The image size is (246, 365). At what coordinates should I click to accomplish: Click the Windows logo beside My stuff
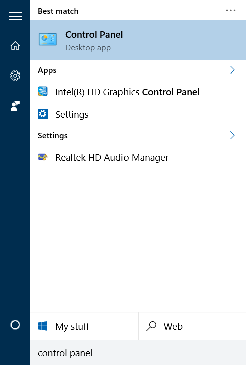click(43, 326)
